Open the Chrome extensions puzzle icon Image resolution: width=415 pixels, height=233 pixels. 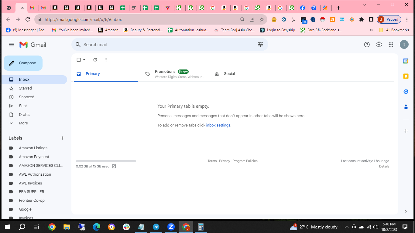pyautogui.click(x=361, y=19)
